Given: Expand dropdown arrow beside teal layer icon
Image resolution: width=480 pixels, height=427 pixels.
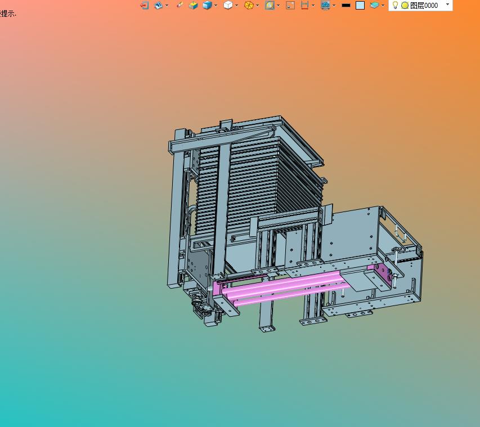Looking at the screenshot, I should (x=383, y=6).
